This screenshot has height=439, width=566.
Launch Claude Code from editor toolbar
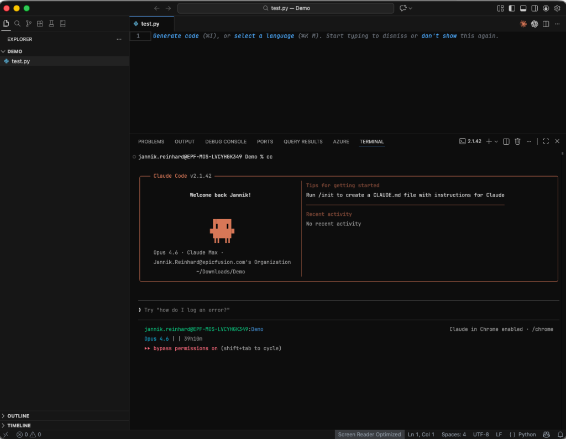click(x=523, y=24)
